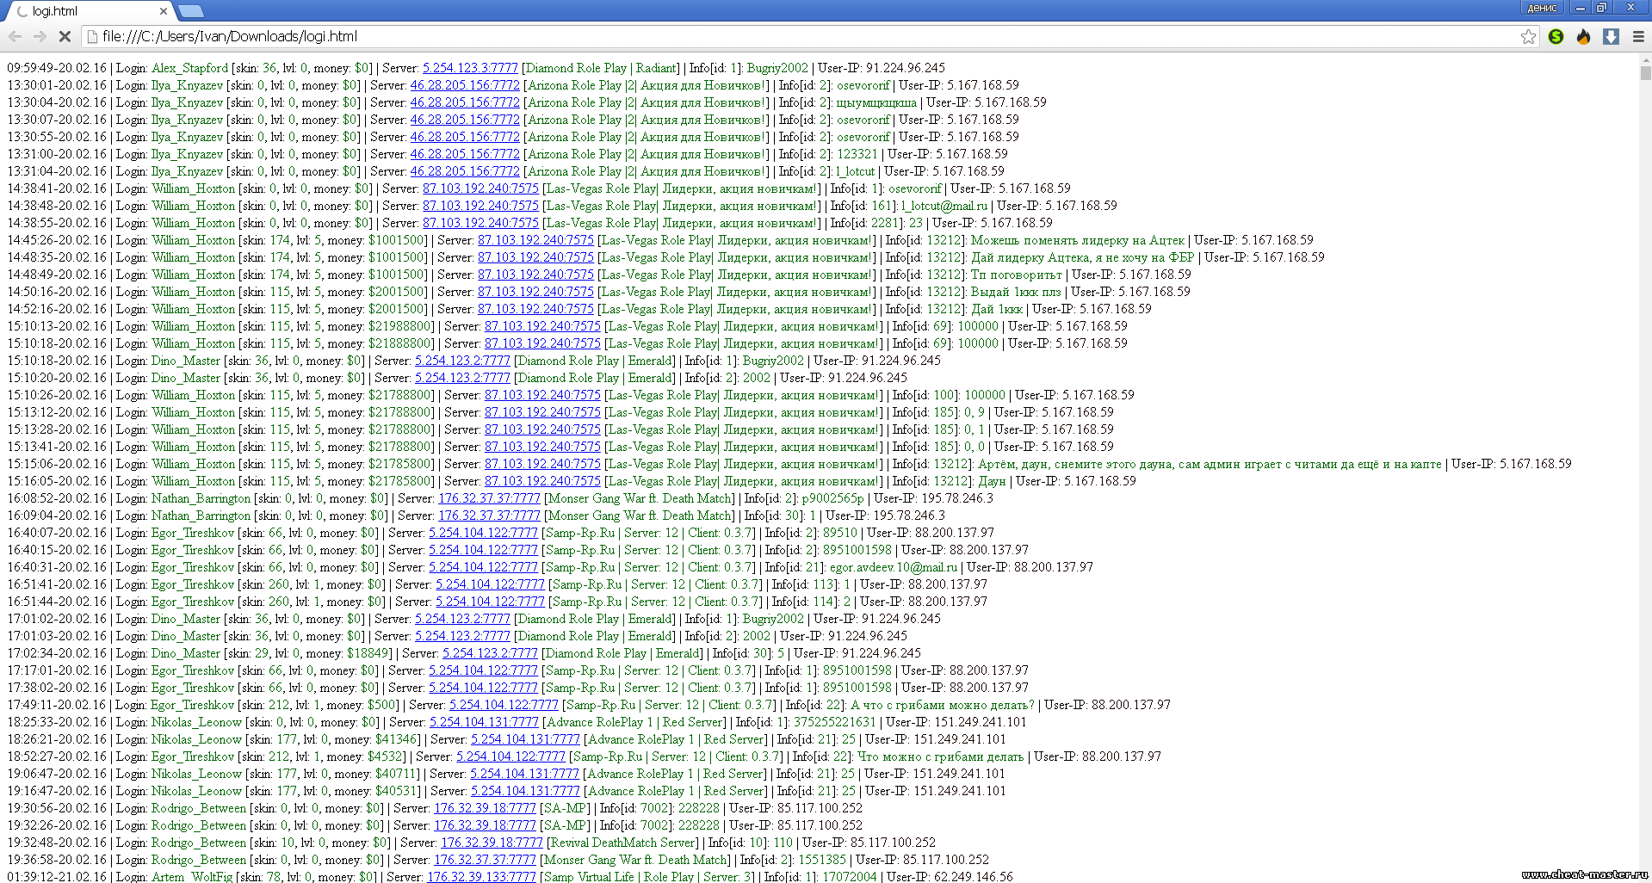
Task: Click the vertical scrollbar thumb
Action: 1645,73
